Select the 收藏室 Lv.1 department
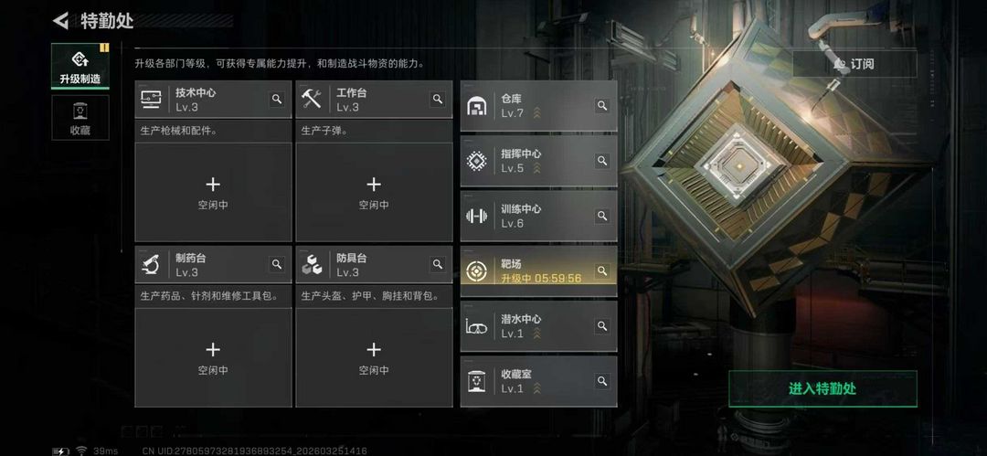This screenshot has width=987, height=456. (539, 381)
